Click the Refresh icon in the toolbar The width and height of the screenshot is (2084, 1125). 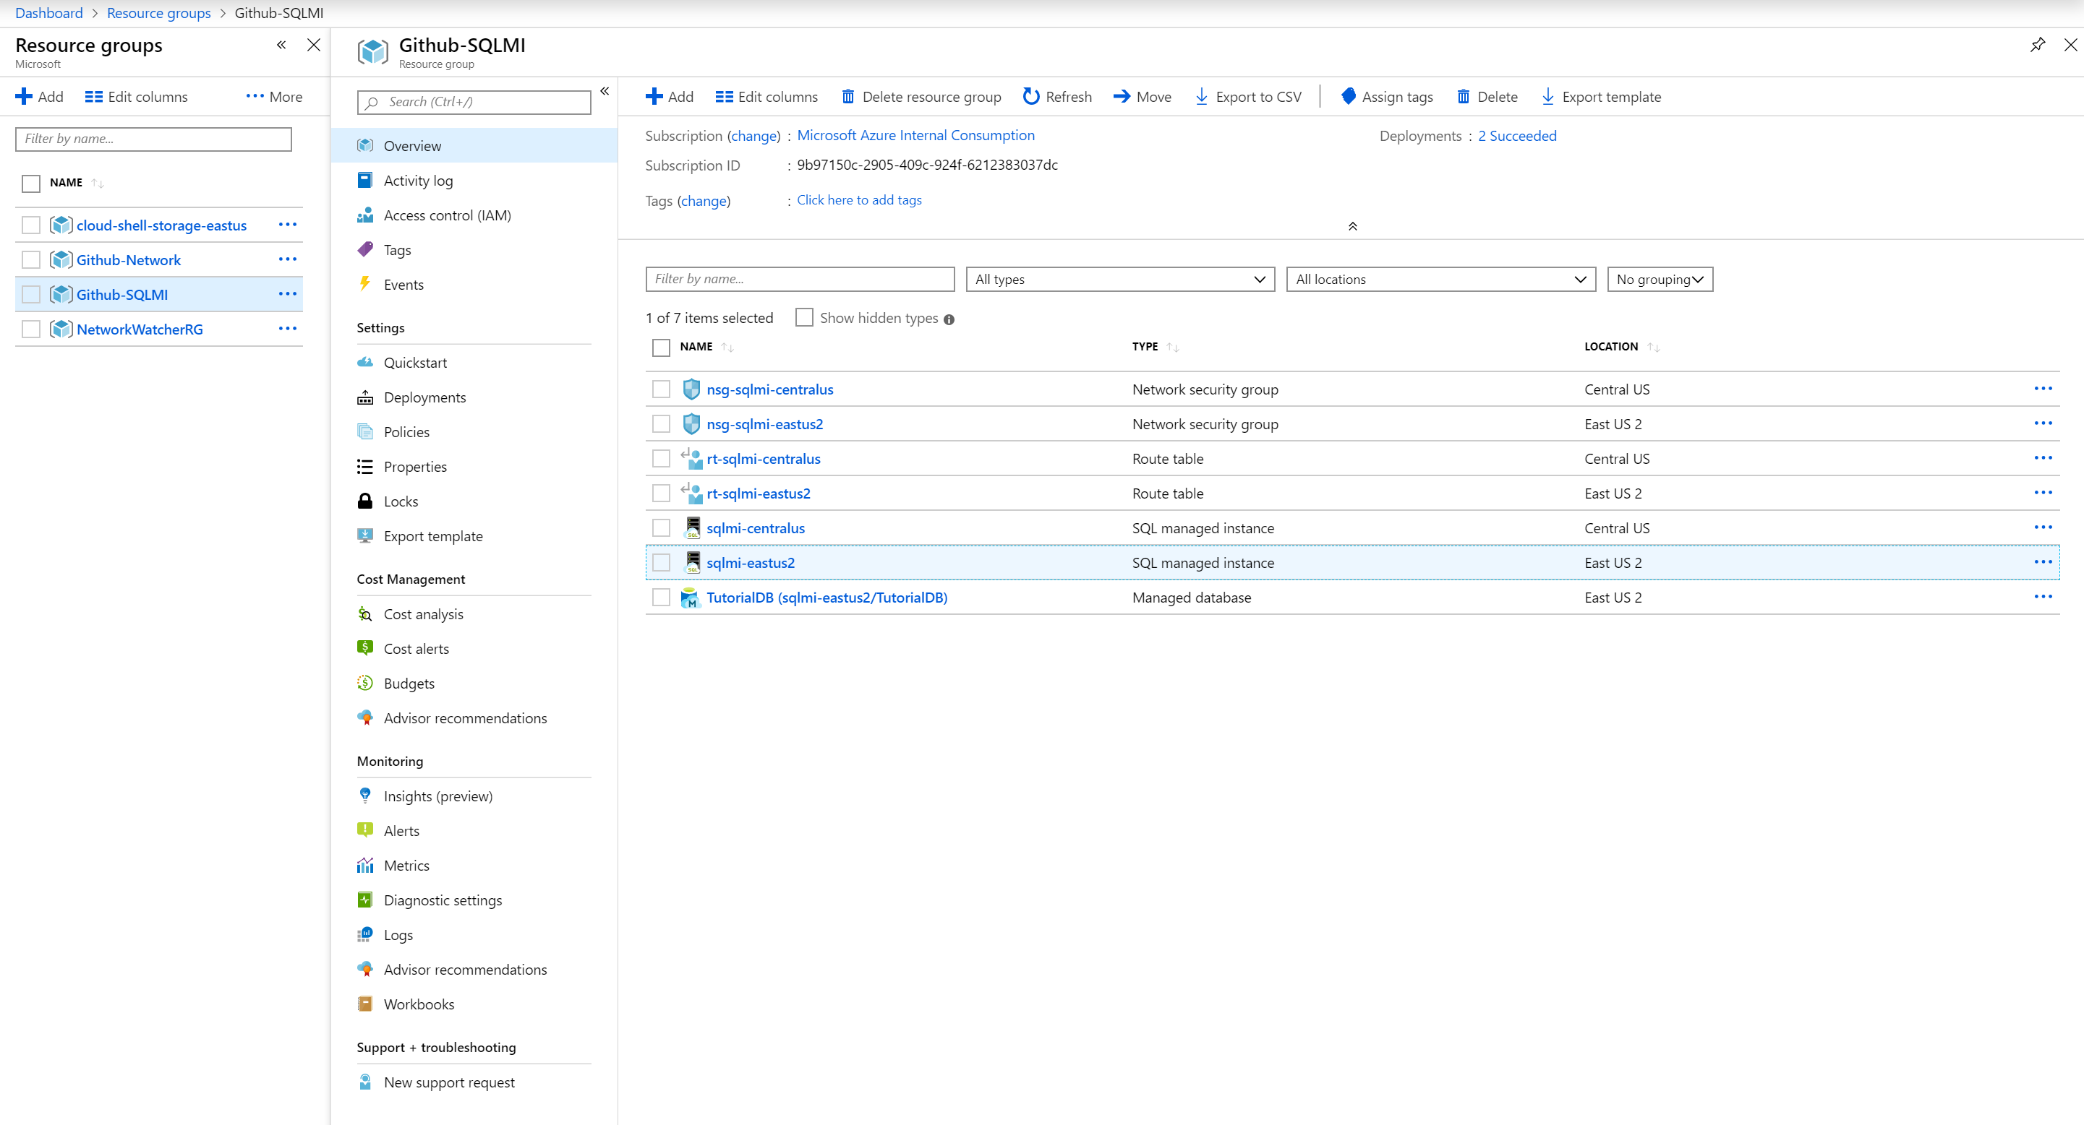[x=1030, y=96]
